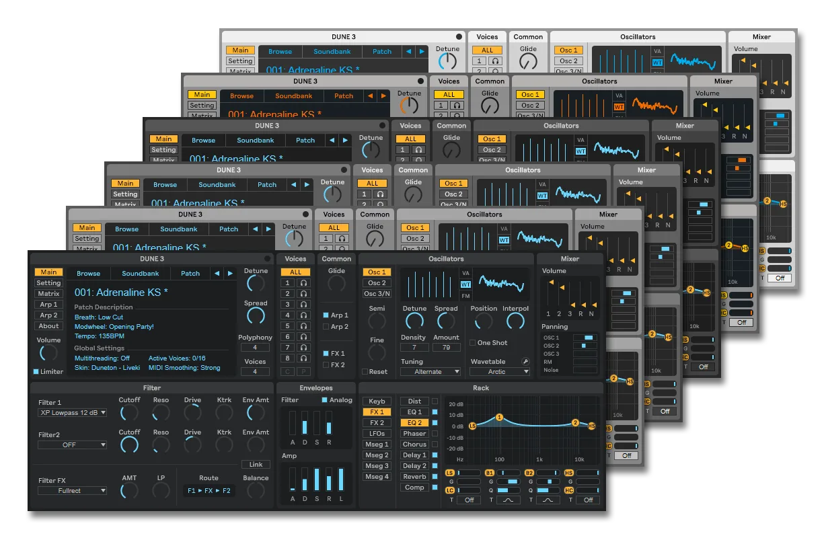Click band node 1 on the EQ graph
826x538 pixels.
[499, 418]
